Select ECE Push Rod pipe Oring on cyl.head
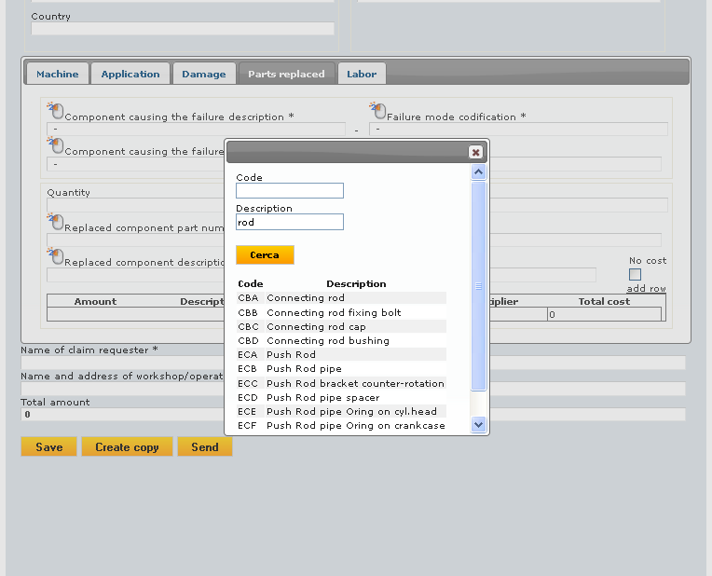 point(341,412)
